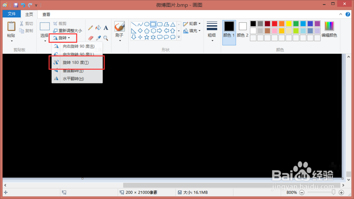The height and width of the screenshot is (199, 354).
Task: Open Paint Help question mark icon
Action: click(348, 14)
